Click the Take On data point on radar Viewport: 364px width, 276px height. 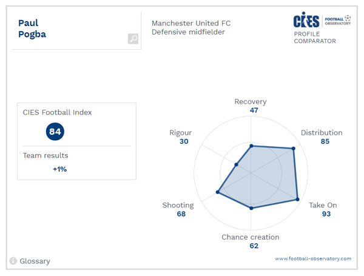click(x=298, y=199)
